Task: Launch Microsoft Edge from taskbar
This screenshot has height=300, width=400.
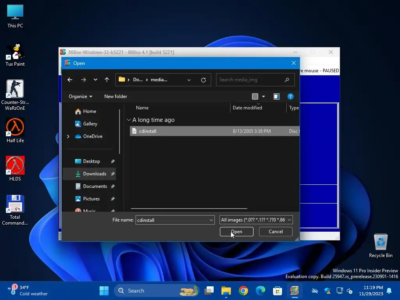Action: click(260, 291)
